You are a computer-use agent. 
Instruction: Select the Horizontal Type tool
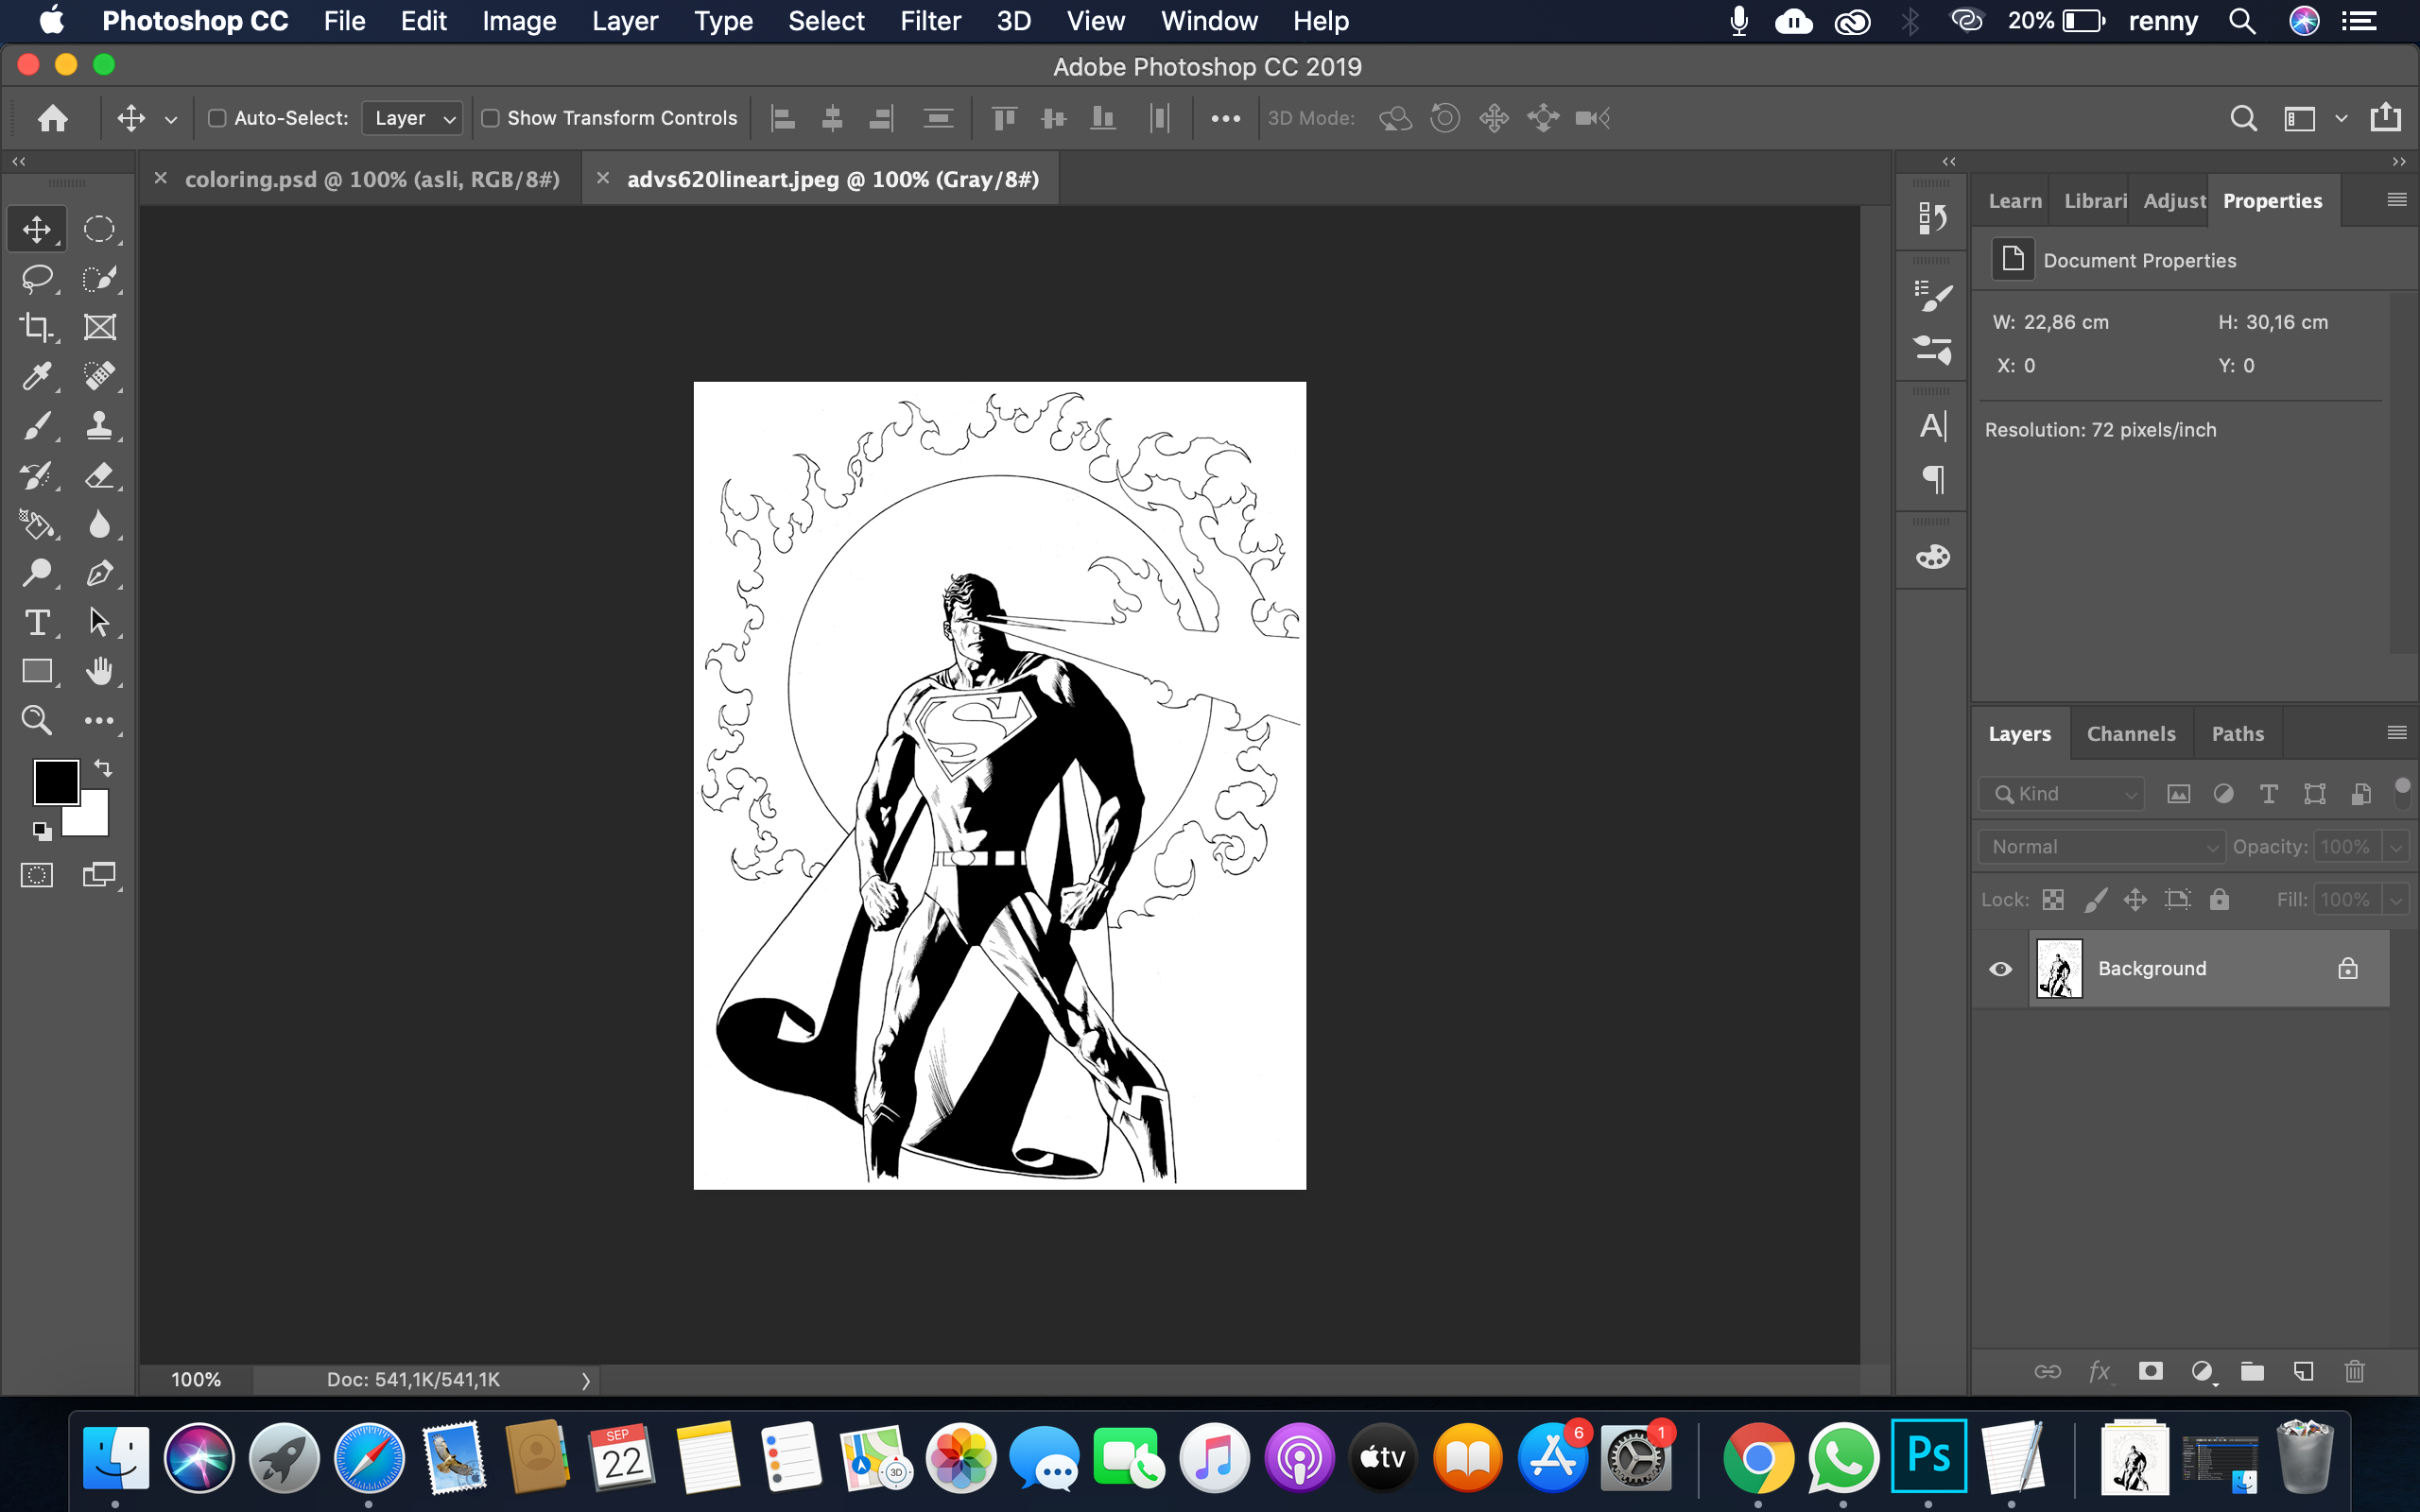(x=37, y=622)
